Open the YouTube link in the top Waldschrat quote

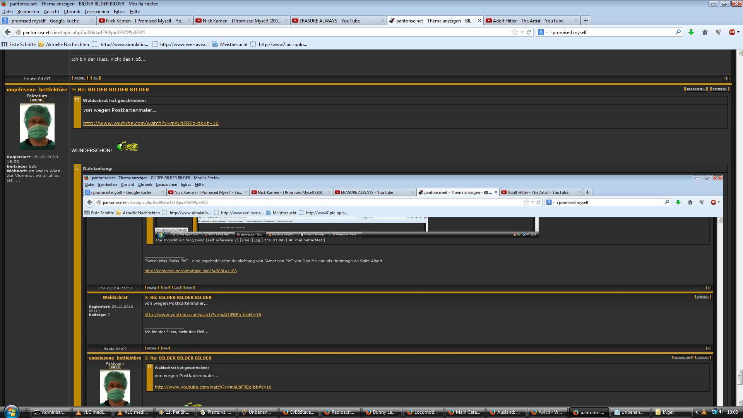click(151, 123)
